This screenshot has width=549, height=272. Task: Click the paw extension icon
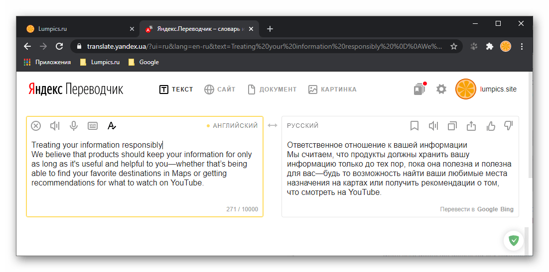tap(474, 46)
